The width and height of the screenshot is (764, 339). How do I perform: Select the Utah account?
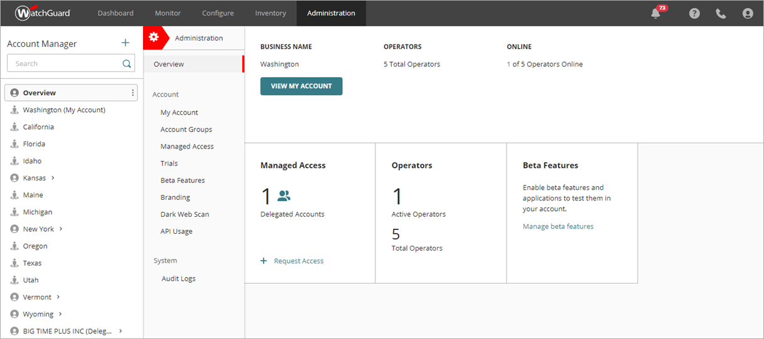pos(31,280)
